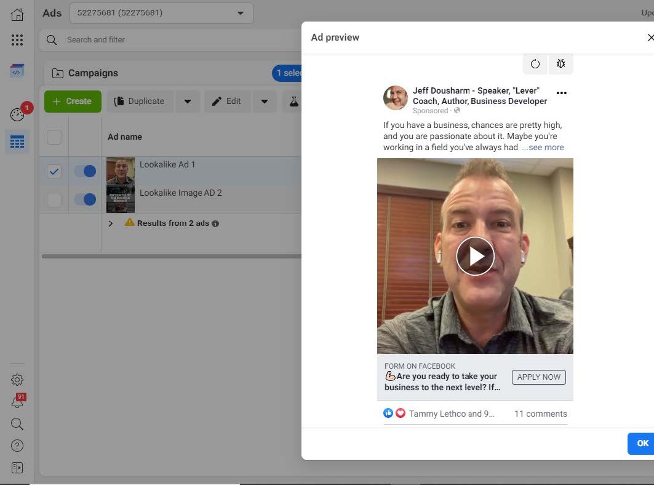Open the ad account 52275681 dropdown
Image resolution: width=654 pixels, height=485 pixels.
(161, 13)
